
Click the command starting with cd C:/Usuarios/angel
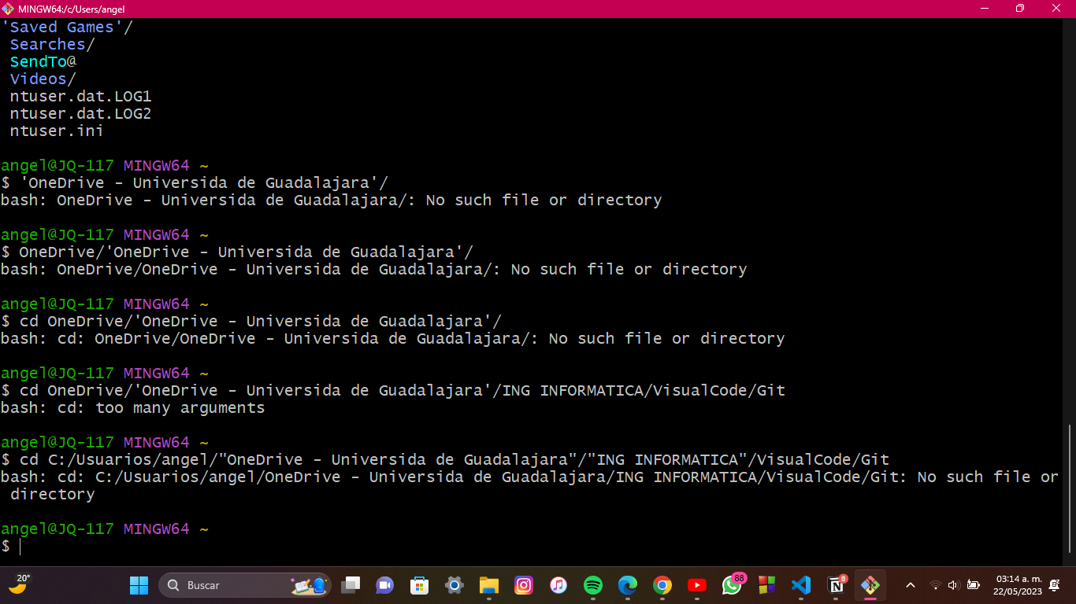pos(455,460)
